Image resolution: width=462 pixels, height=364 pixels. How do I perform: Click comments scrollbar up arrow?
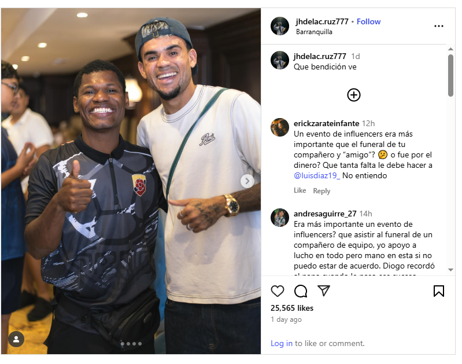tap(450, 49)
